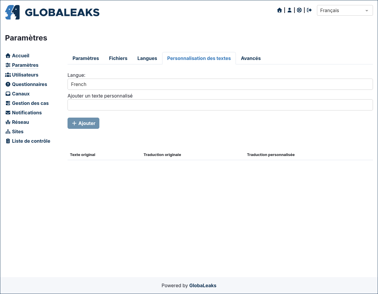
Task: Open Questionnaires in sidebar
Action: pos(29,84)
